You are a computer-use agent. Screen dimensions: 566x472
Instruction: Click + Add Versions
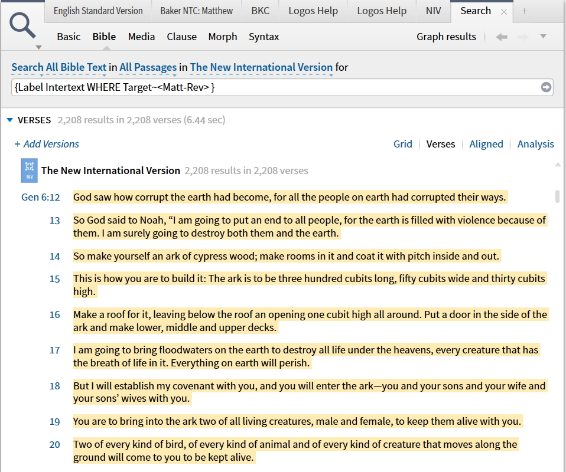click(46, 144)
